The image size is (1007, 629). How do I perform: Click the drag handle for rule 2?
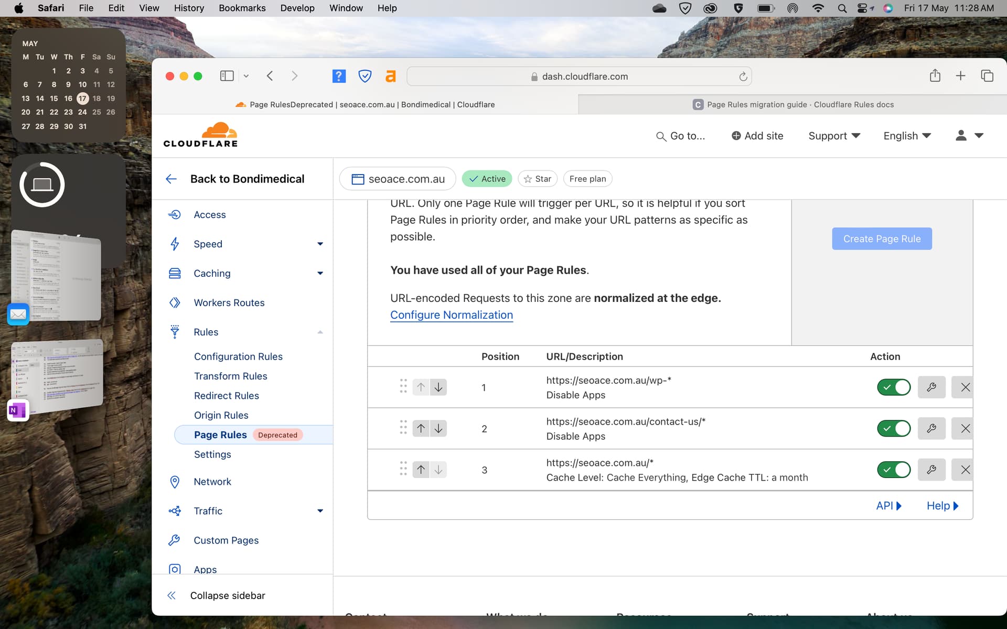[403, 428]
